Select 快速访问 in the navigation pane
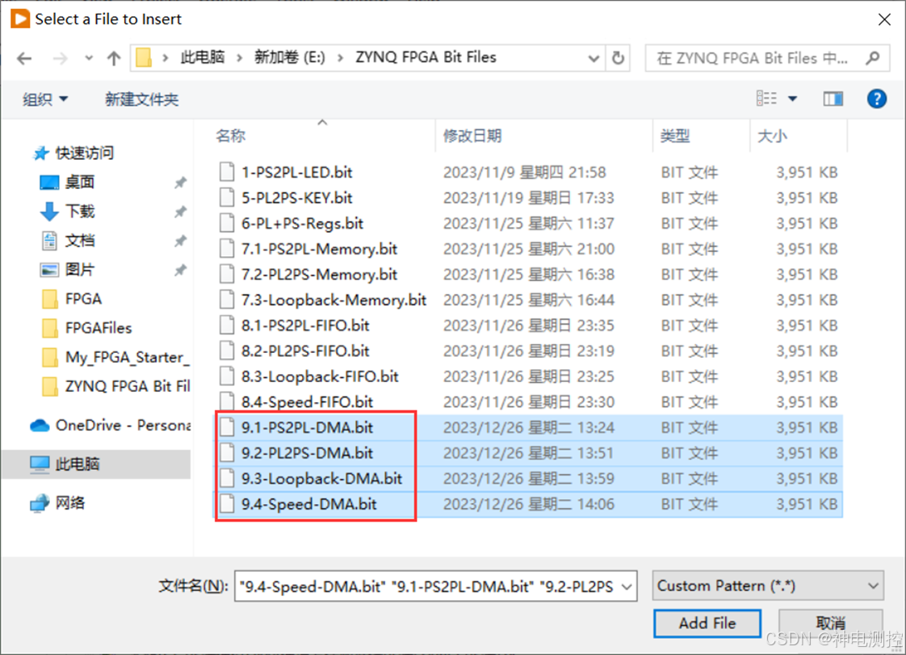Image resolution: width=906 pixels, height=655 pixels. (73, 153)
